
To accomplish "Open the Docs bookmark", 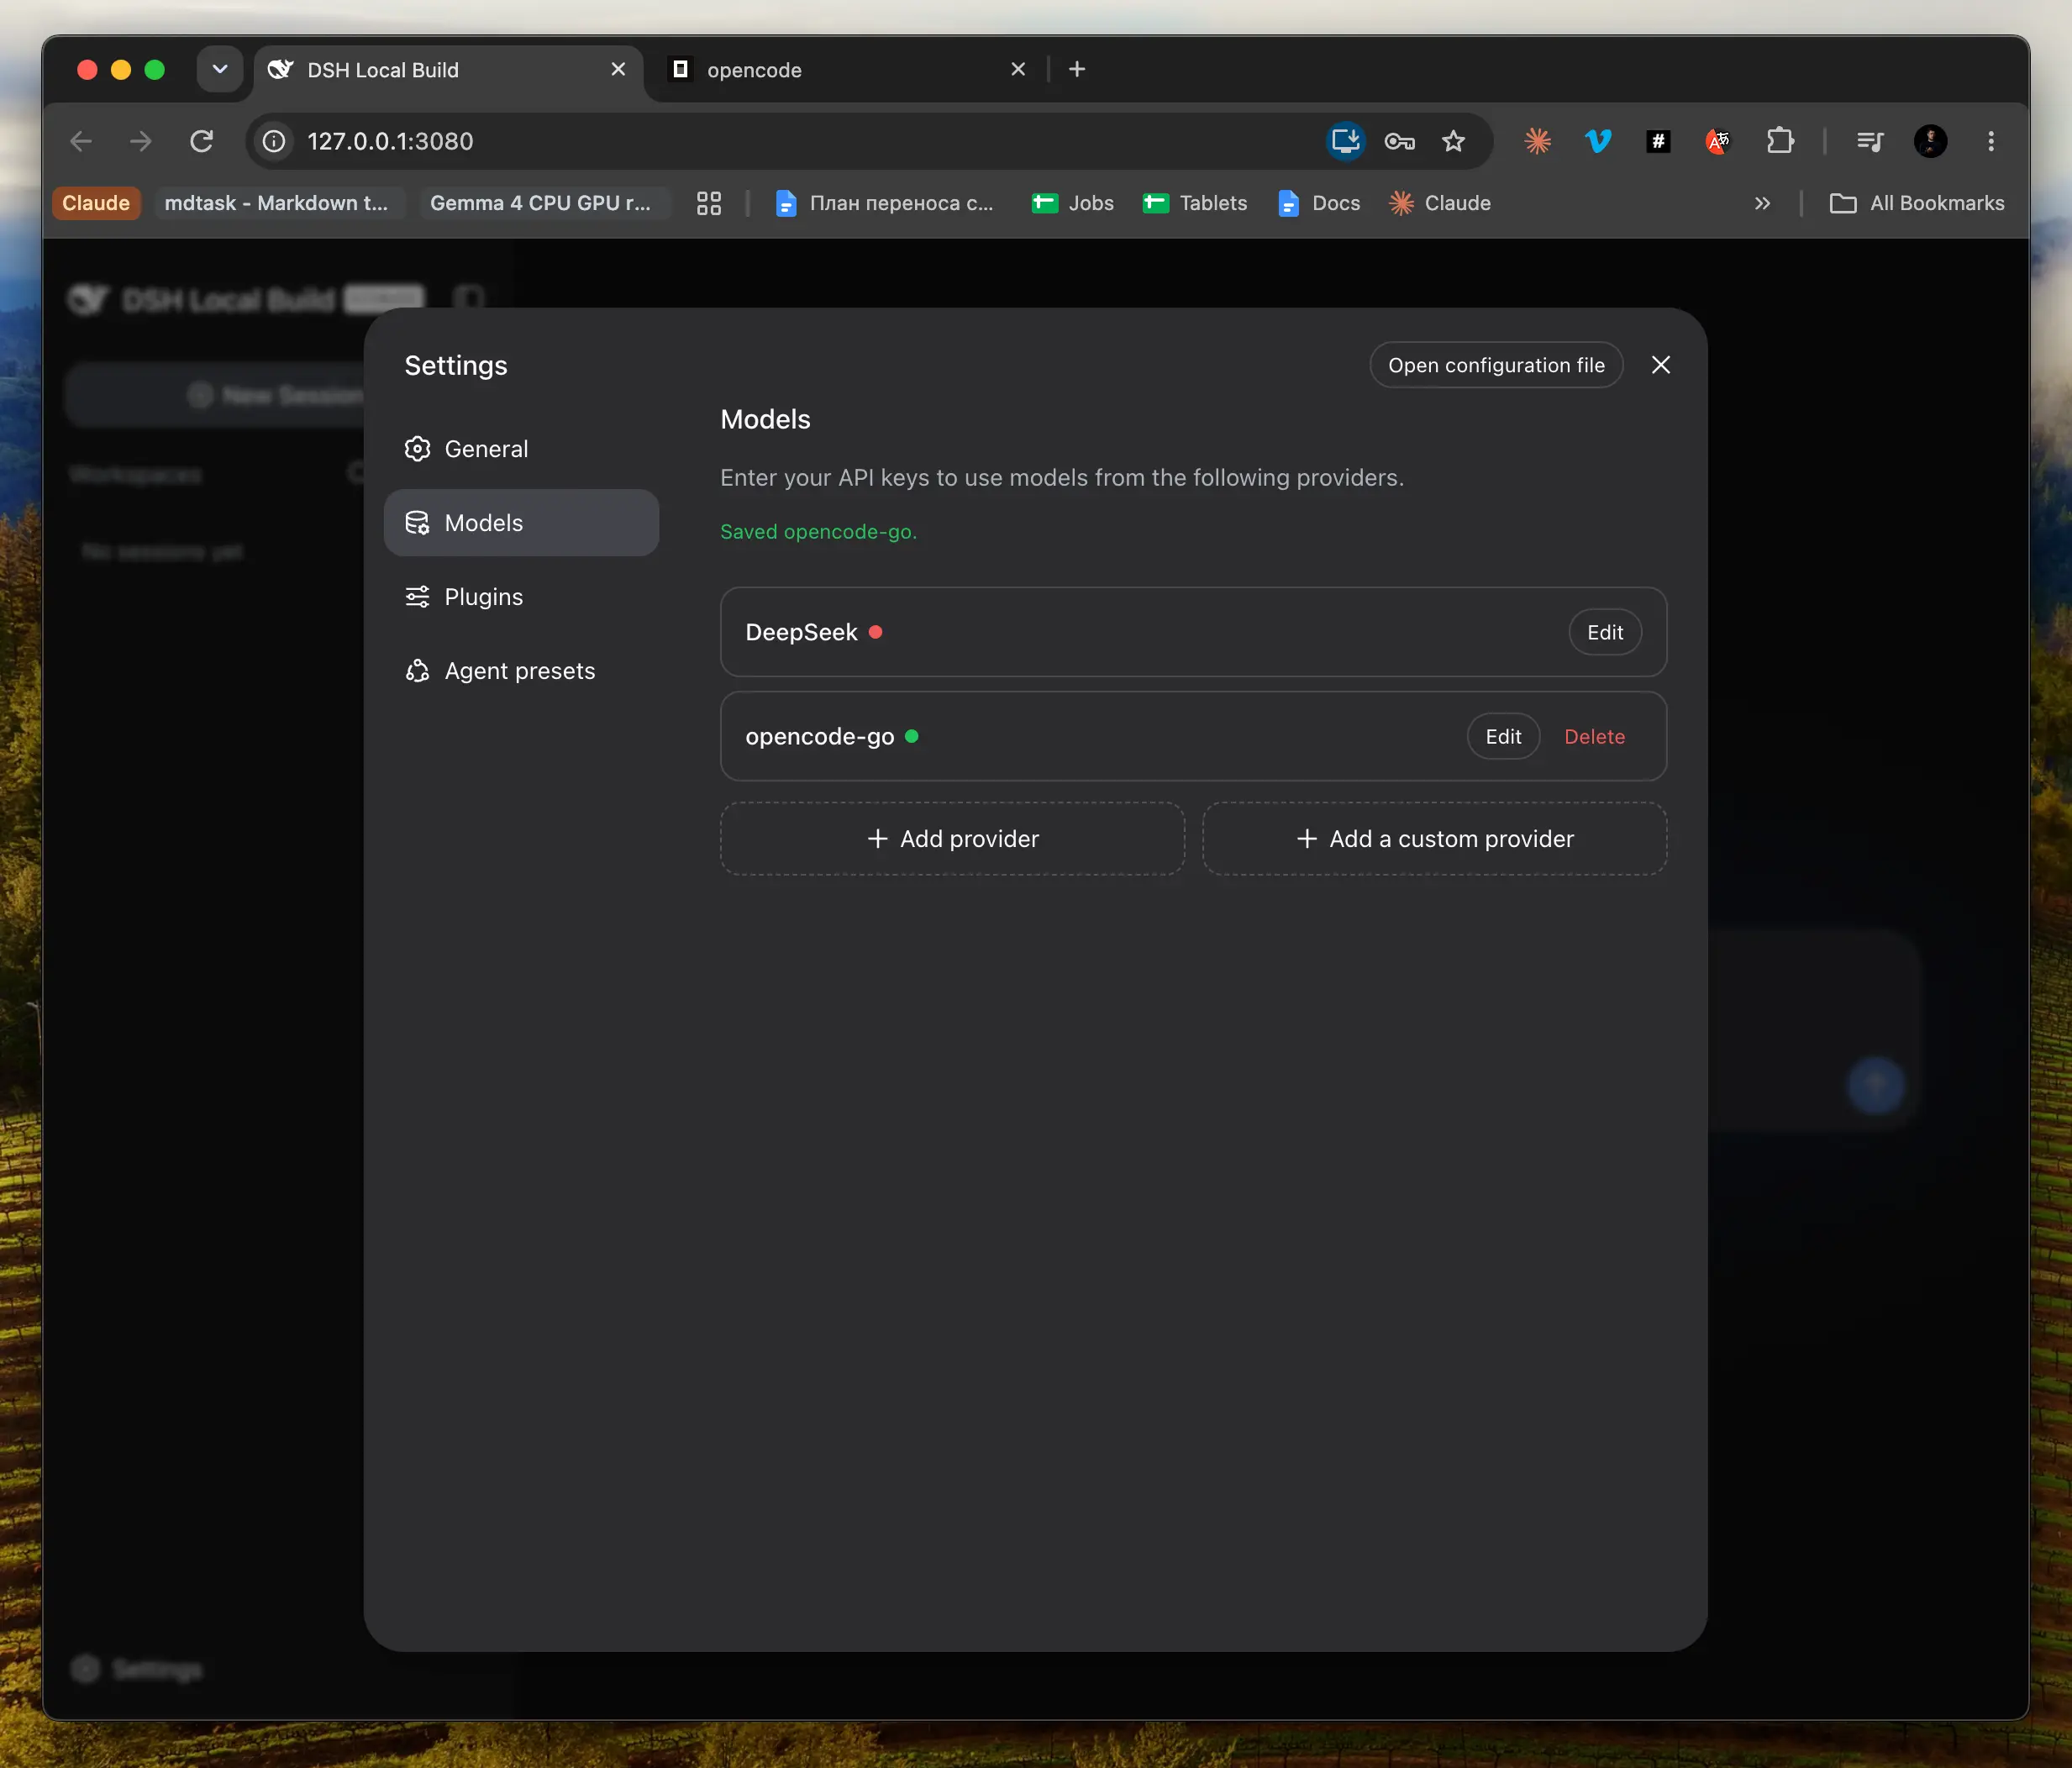I will coord(1319,203).
